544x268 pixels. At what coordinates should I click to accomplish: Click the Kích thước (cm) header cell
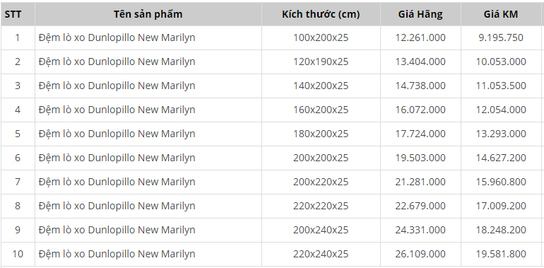click(x=321, y=14)
